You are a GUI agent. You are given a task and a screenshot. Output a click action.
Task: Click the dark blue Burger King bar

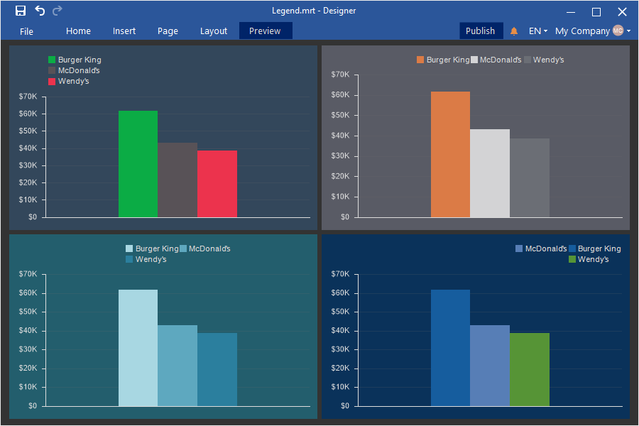click(450, 348)
